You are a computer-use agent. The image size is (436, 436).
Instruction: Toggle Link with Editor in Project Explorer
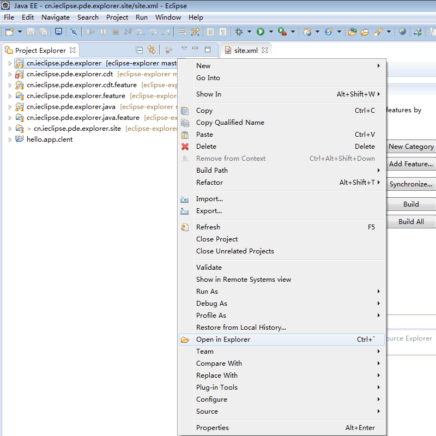click(152, 50)
